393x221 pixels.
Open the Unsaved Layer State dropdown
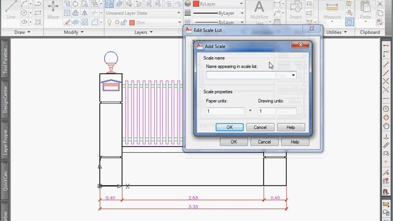coord(179,13)
